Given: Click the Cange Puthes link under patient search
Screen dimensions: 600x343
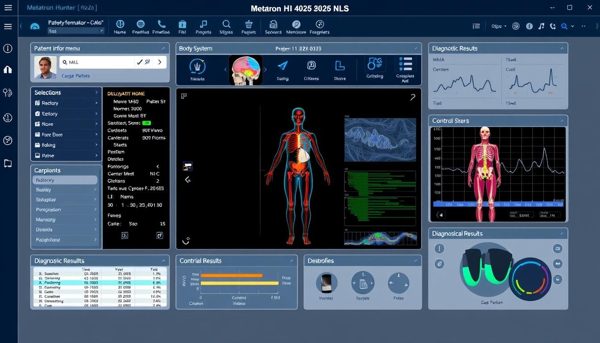Looking at the screenshot, I should (75, 76).
